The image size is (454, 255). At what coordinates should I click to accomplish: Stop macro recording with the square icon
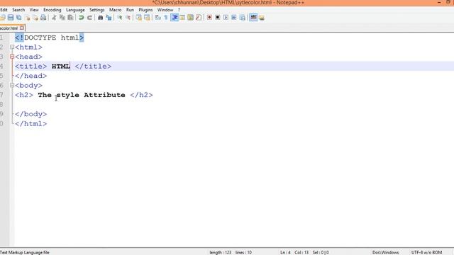(x=218, y=18)
